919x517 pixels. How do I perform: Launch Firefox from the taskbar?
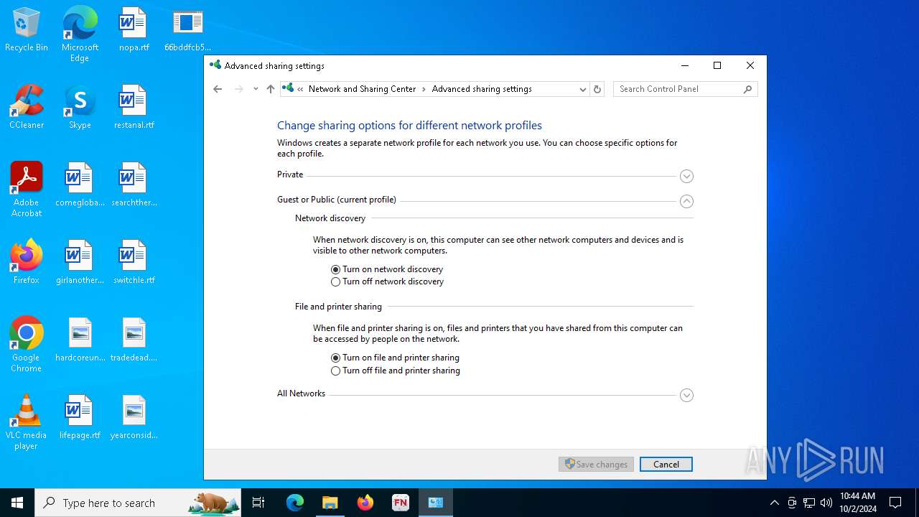365,503
